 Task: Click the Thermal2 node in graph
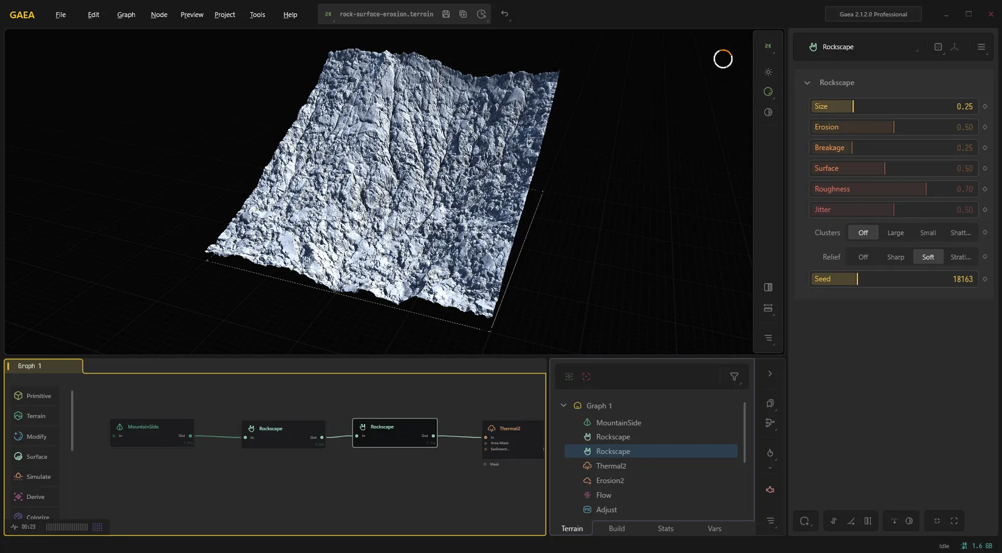point(513,438)
